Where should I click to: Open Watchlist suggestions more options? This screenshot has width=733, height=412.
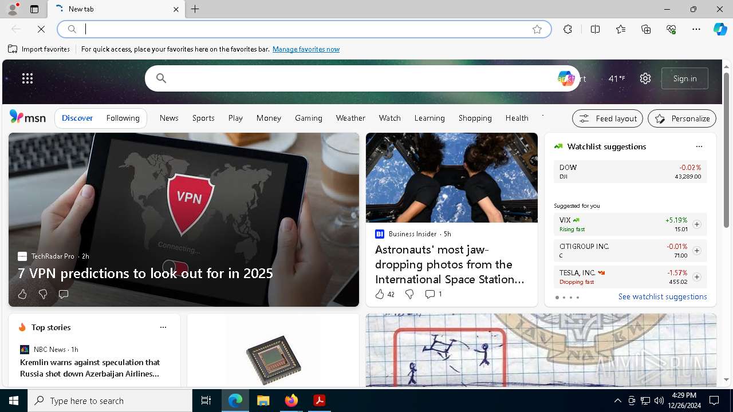tap(699, 146)
